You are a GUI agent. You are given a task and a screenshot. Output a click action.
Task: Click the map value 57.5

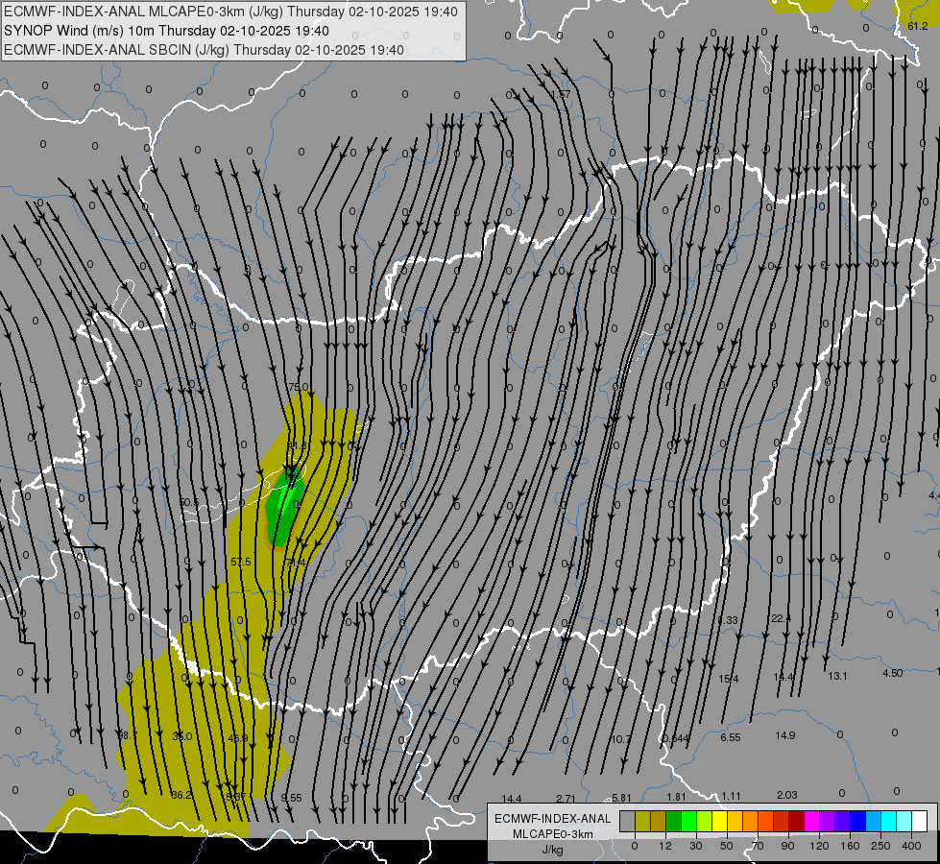pyautogui.click(x=241, y=562)
